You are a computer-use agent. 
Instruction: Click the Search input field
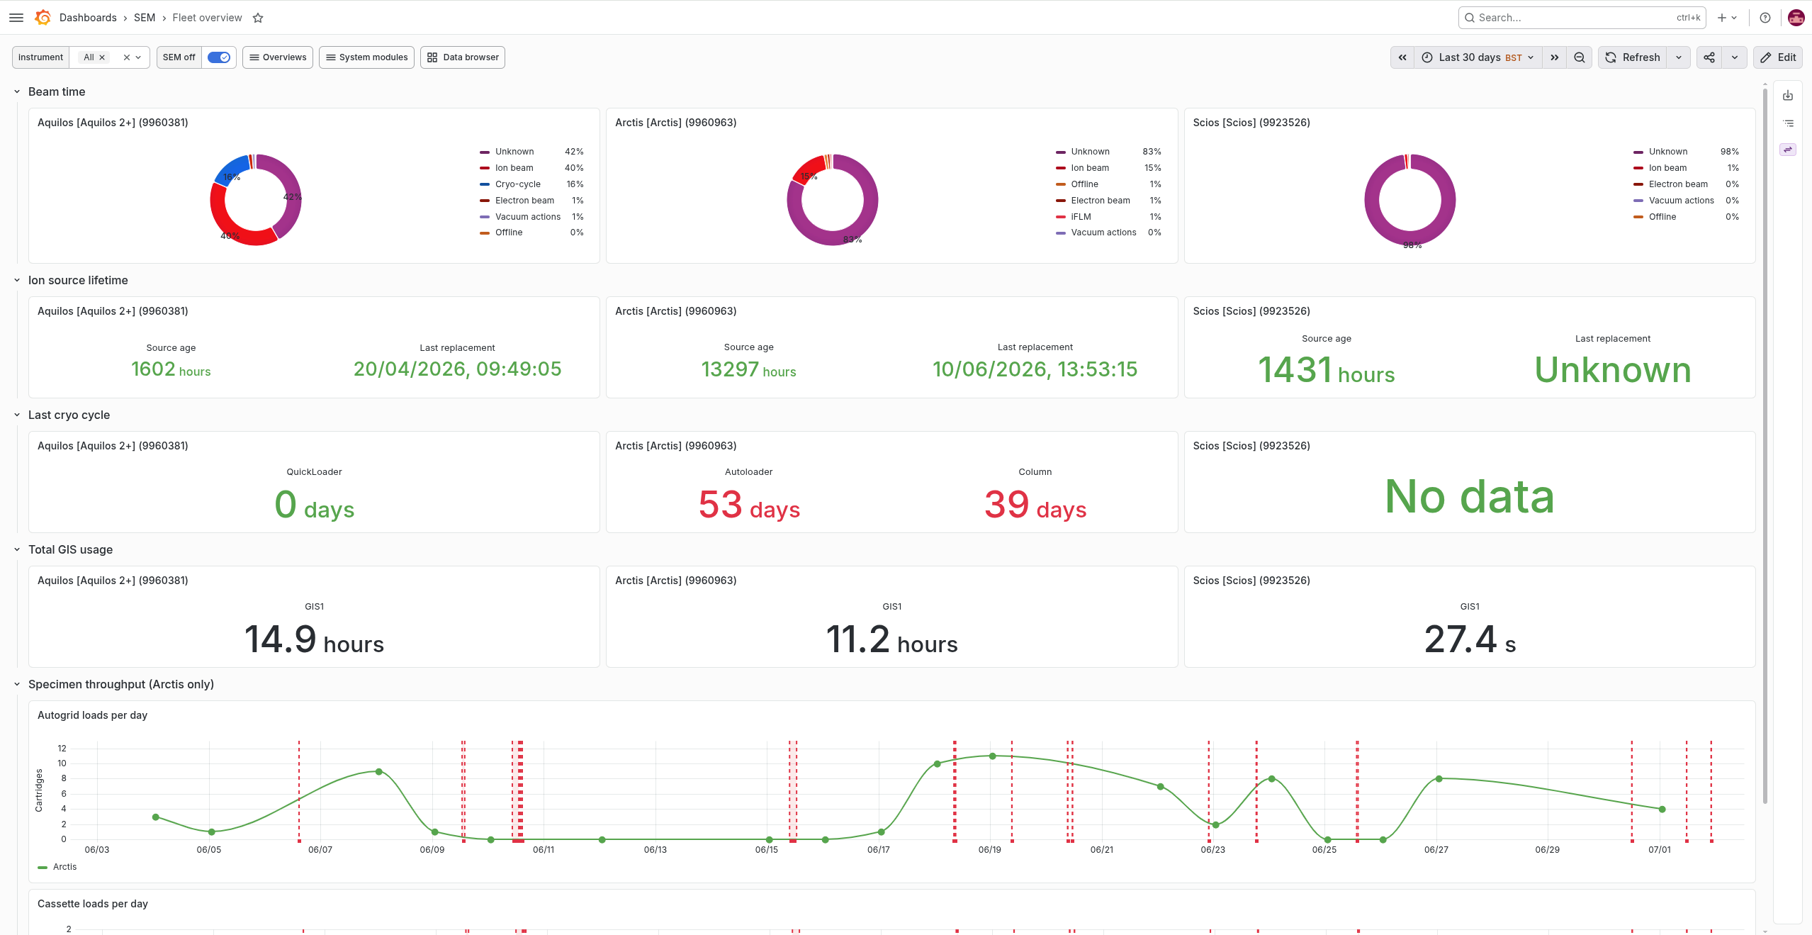(x=1582, y=18)
